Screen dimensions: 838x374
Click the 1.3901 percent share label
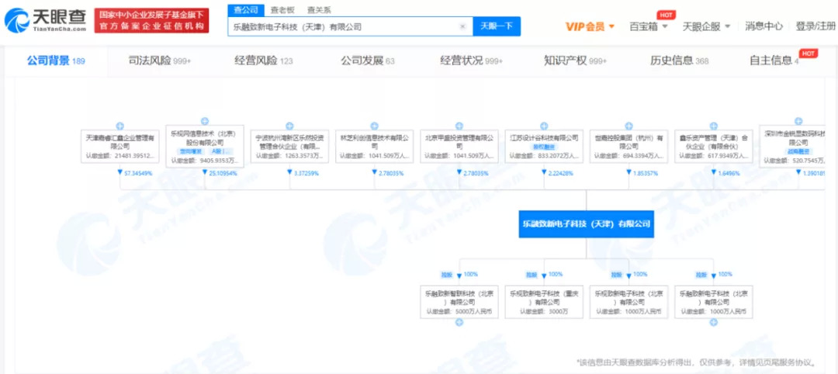pyautogui.click(x=814, y=174)
